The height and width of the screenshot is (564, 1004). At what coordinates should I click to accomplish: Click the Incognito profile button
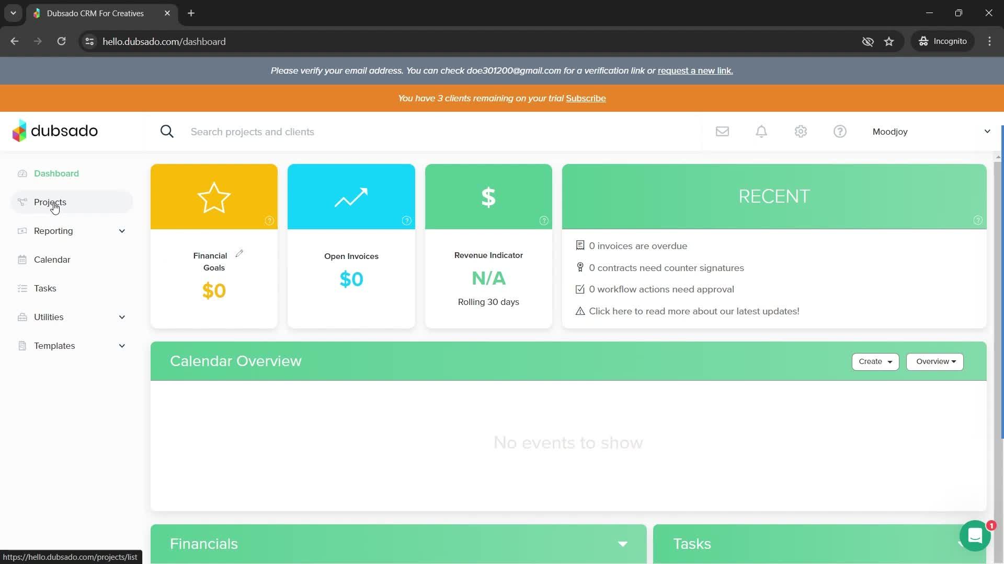pyautogui.click(x=943, y=41)
